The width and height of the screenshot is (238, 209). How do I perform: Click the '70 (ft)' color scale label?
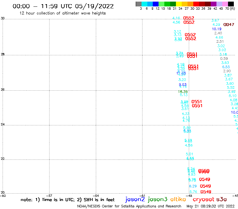230,8
